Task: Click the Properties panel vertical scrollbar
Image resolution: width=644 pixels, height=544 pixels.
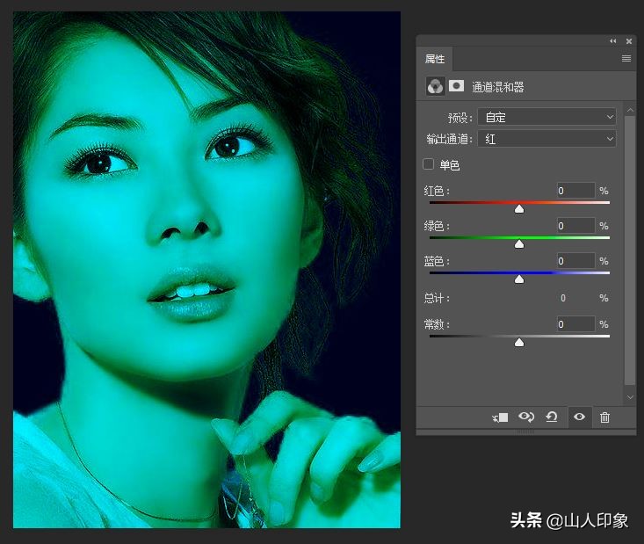Action: (x=630, y=250)
